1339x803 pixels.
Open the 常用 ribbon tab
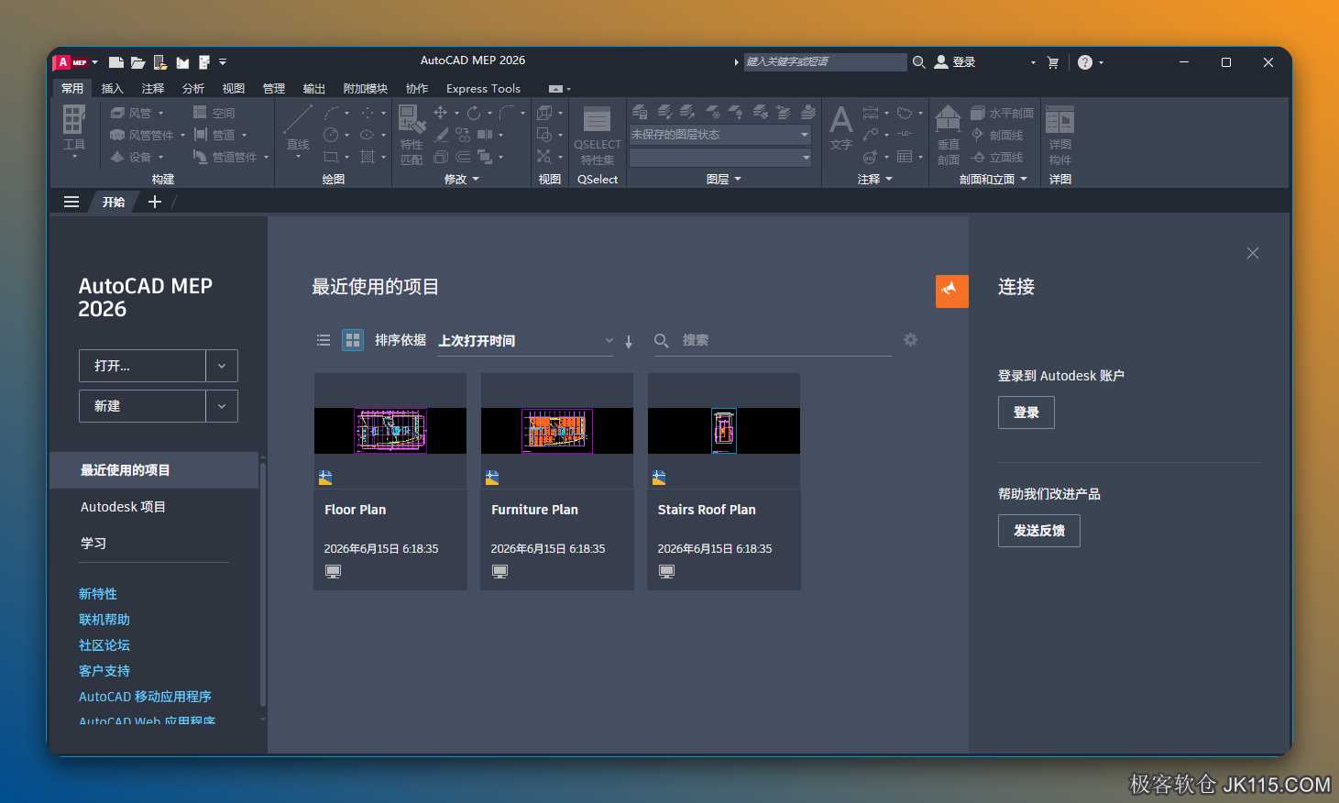pyautogui.click(x=72, y=88)
